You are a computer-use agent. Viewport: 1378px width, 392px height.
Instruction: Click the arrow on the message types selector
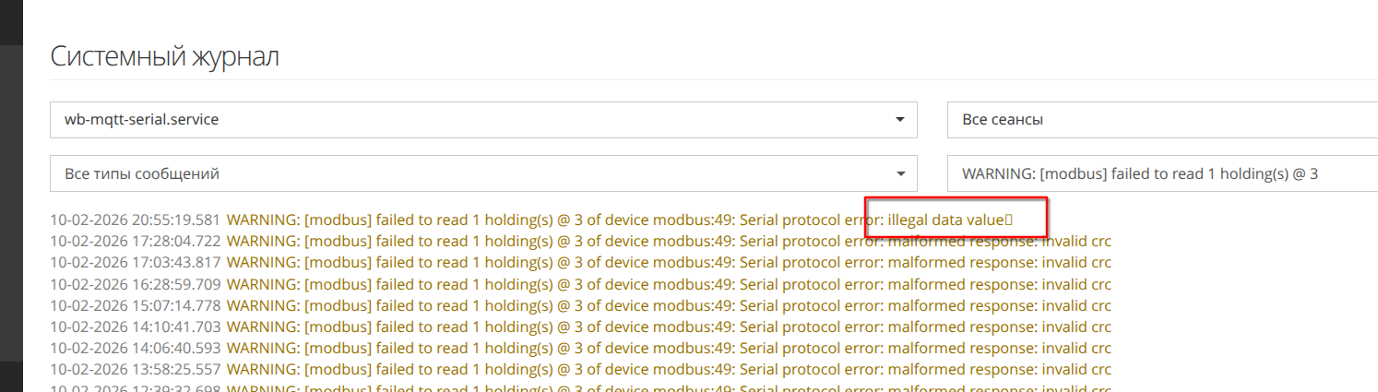click(x=900, y=173)
